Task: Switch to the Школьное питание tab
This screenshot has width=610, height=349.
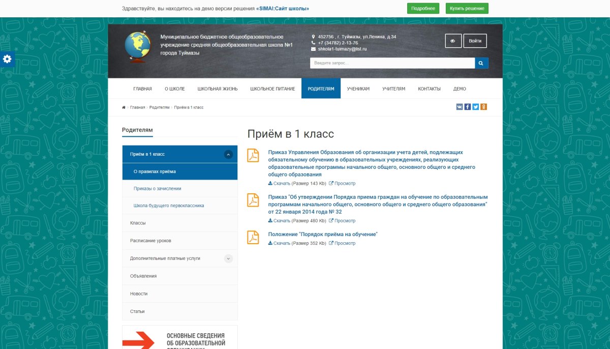Action: (272, 88)
